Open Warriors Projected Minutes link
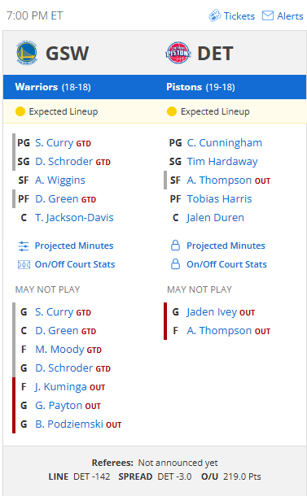This screenshot has width=307, height=496. pos(74,246)
